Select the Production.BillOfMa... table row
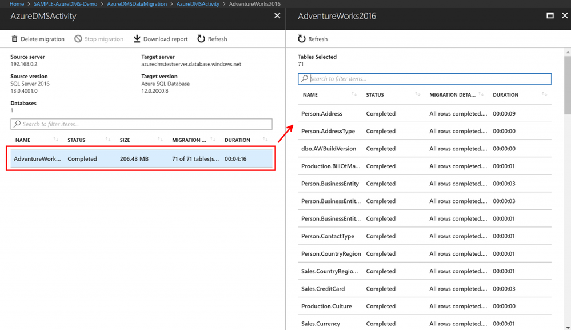 point(425,166)
